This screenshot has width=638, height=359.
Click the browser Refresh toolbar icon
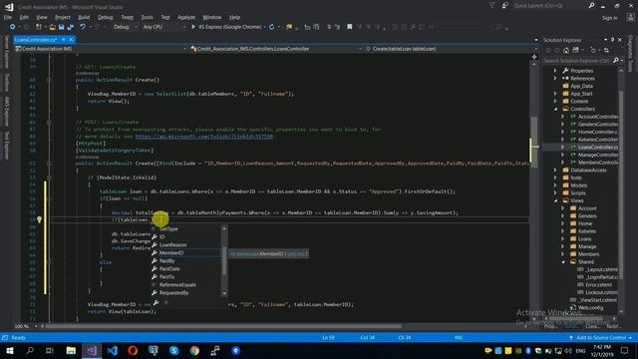coord(272,27)
